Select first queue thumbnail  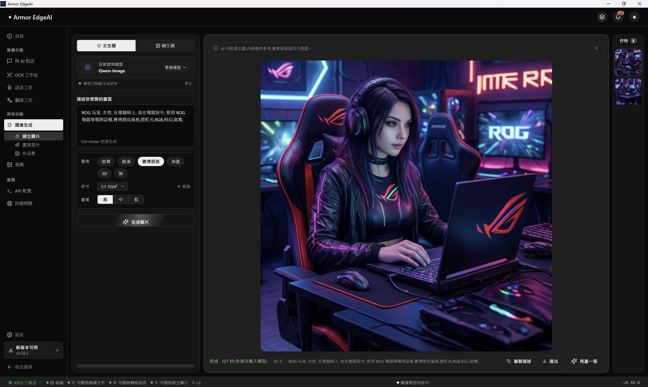point(628,62)
